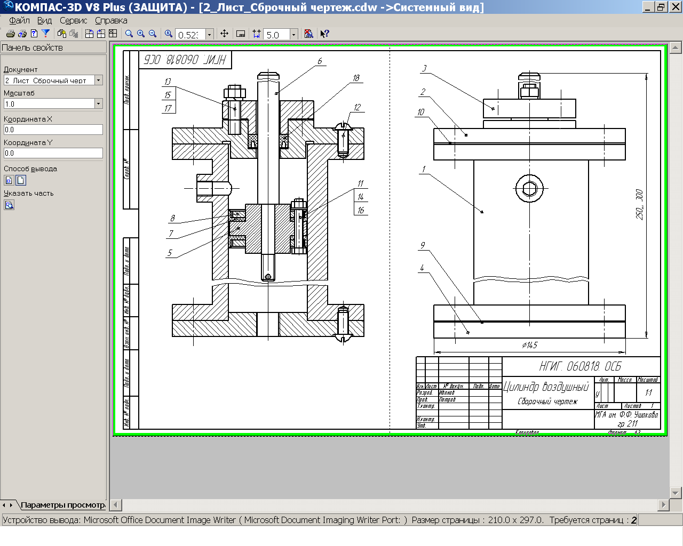Image resolution: width=683 pixels, height=546 pixels.
Task: Click the add documents icon in toolbar
Action: [62, 34]
